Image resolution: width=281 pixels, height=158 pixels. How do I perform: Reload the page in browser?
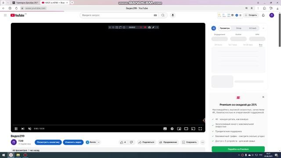[16, 8]
